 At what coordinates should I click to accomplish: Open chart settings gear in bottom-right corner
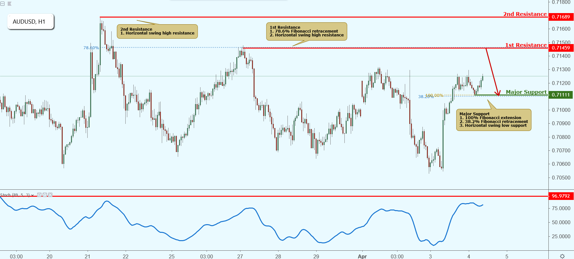click(x=562, y=256)
